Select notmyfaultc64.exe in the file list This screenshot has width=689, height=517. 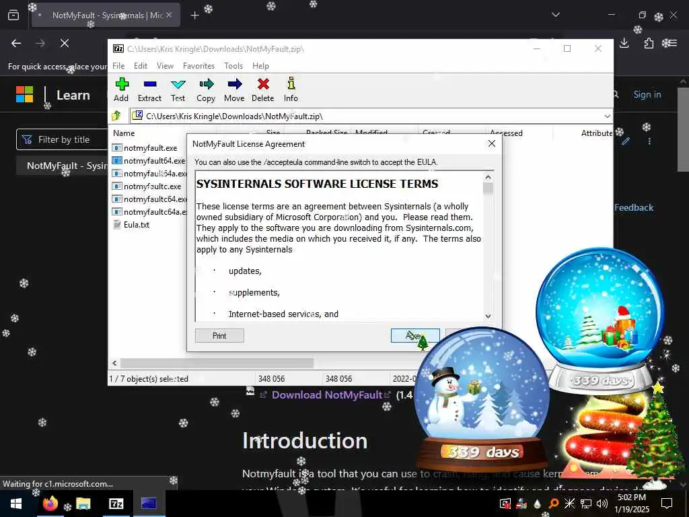149,199
